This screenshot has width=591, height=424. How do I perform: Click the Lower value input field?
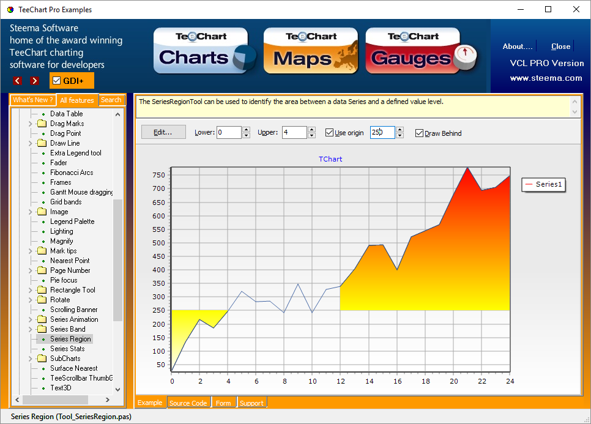click(x=229, y=132)
